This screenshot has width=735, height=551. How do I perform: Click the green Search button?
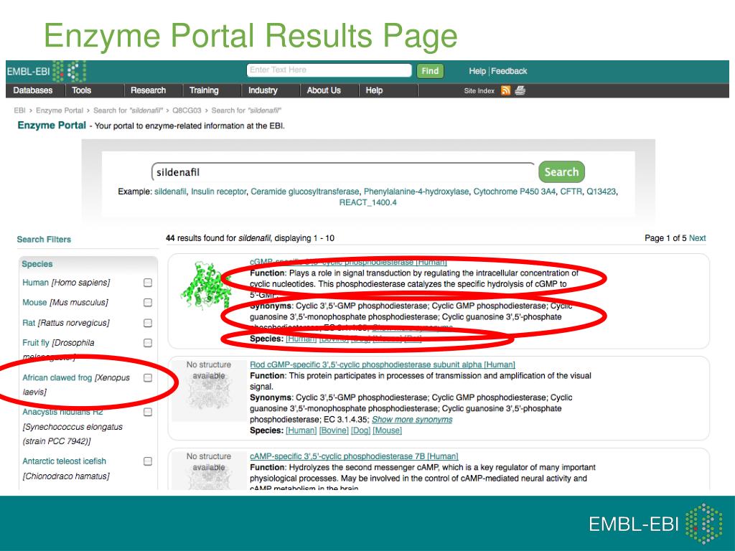(561, 172)
